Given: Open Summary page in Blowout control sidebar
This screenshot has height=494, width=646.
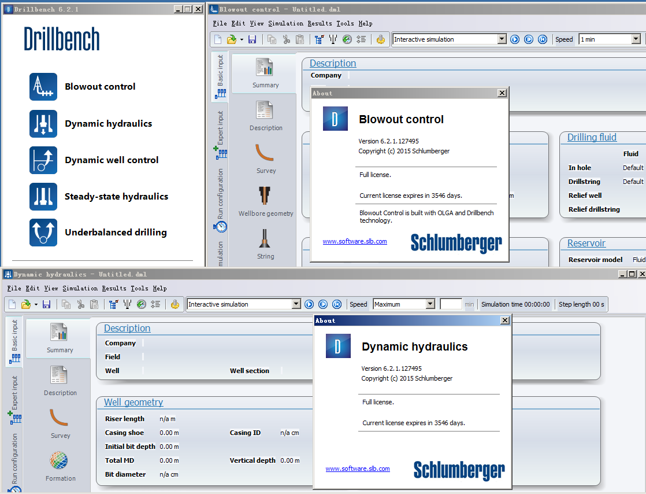Looking at the screenshot, I should pyautogui.click(x=265, y=73).
